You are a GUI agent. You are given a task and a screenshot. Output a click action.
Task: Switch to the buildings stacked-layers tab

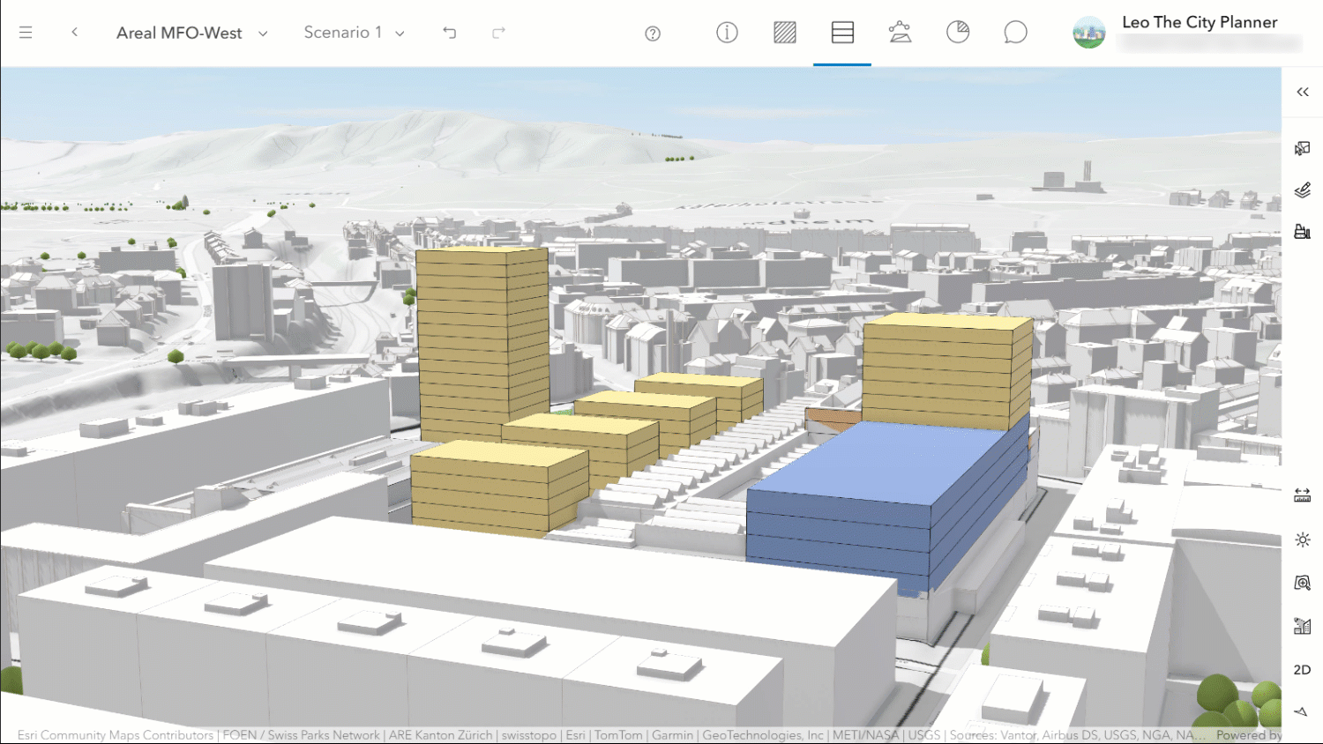click(x=842, y=32)
